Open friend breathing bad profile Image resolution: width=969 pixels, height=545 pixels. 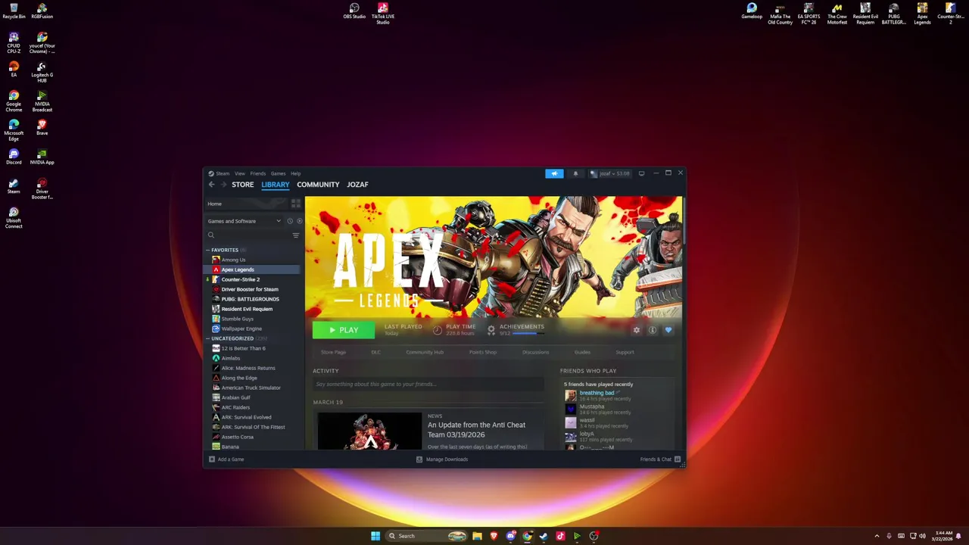point(597,393)
